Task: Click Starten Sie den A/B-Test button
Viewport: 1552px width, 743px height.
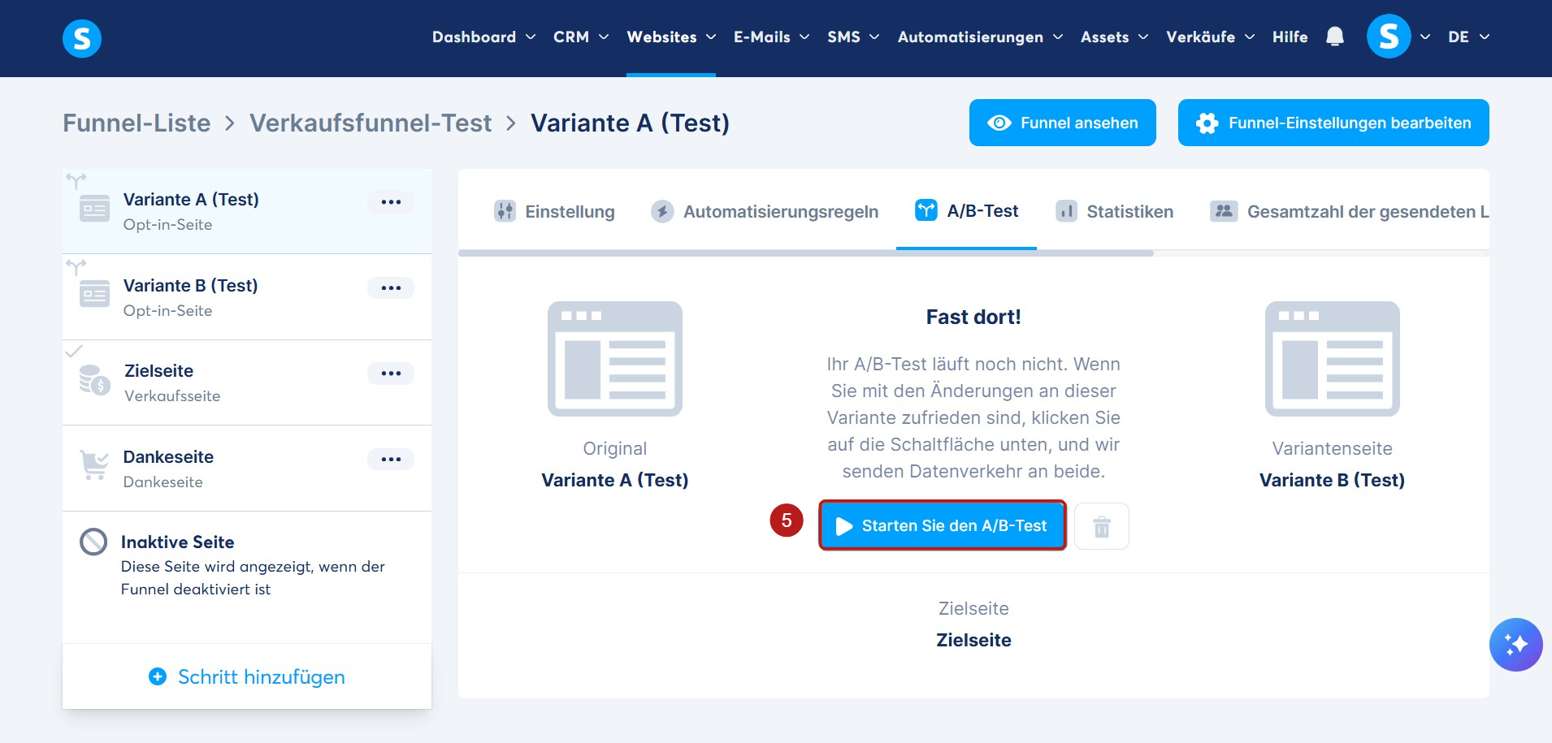Action: point(942,525)
